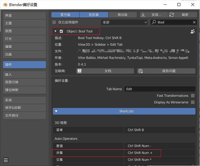Minimize the Blender preferences window
Screen dimensions: 200x166
point(165,5)
